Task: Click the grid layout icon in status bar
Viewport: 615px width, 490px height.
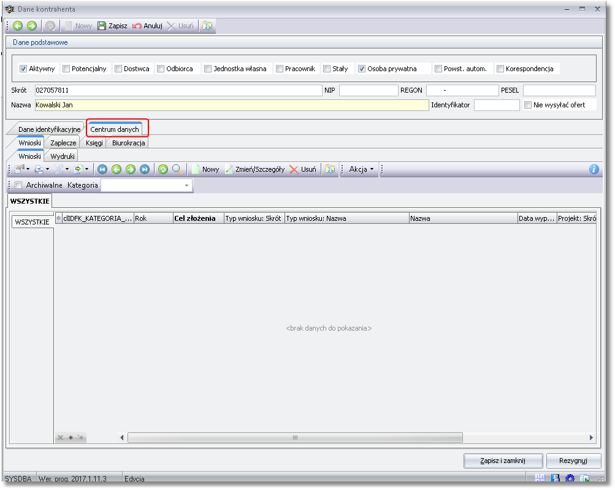Action: 540,478
